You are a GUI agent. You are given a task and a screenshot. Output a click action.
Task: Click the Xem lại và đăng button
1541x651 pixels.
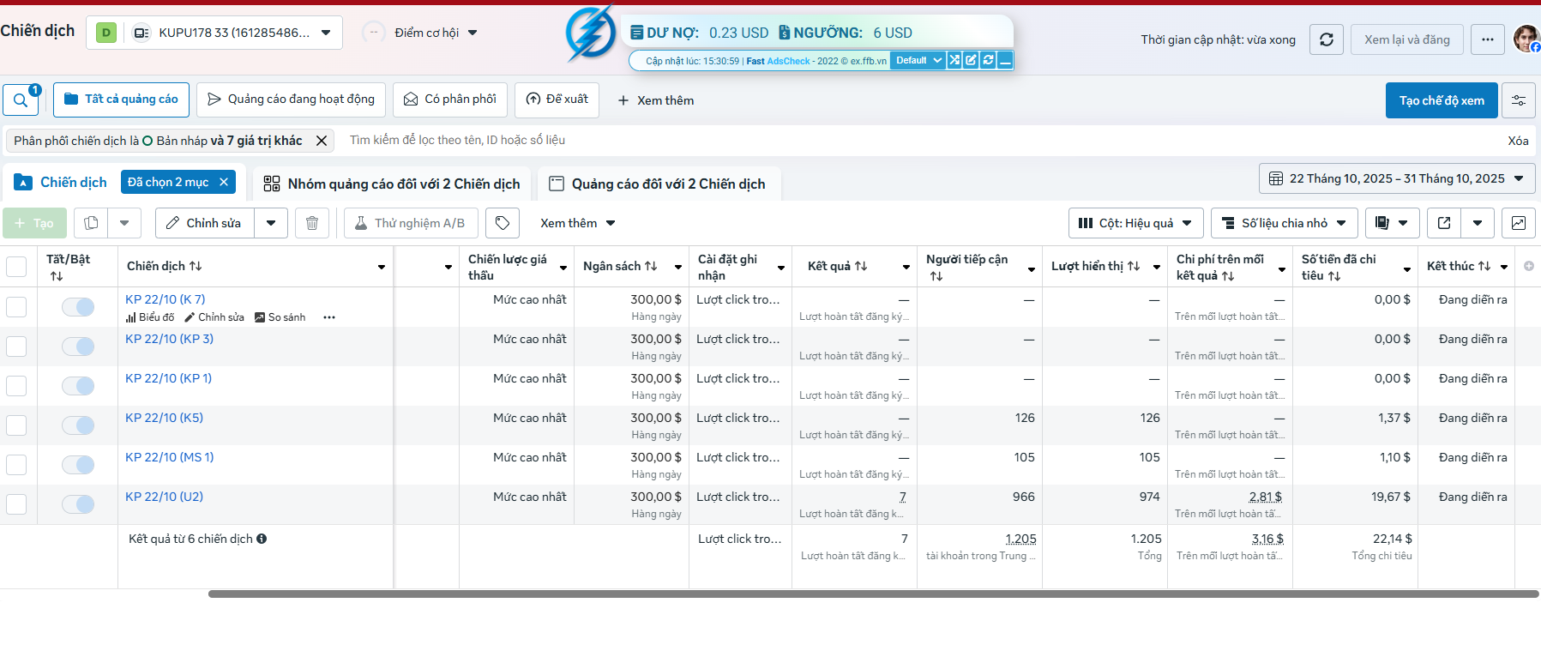pyautogui.click(x=1407, y=39)
